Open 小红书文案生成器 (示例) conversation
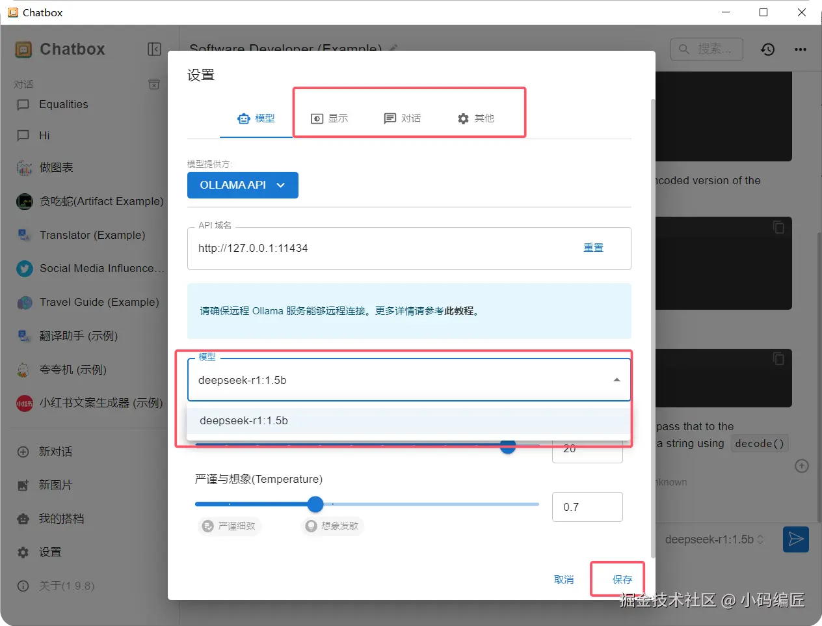This screenshot has height=626, width=822. (x=89, y=403)
